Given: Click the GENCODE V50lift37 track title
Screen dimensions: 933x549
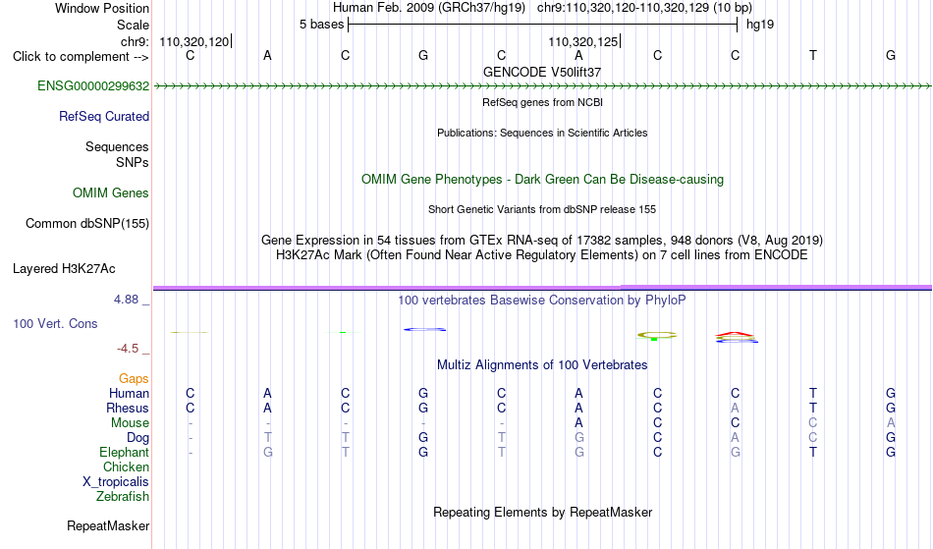Looking at the screenshot, I should click(542, 72).
